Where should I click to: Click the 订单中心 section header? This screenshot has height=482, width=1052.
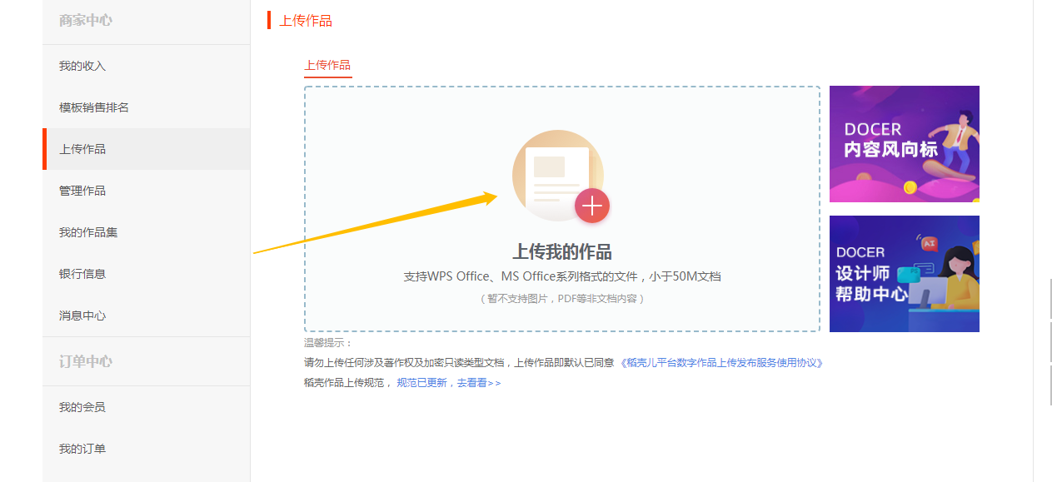click(86, 361)
